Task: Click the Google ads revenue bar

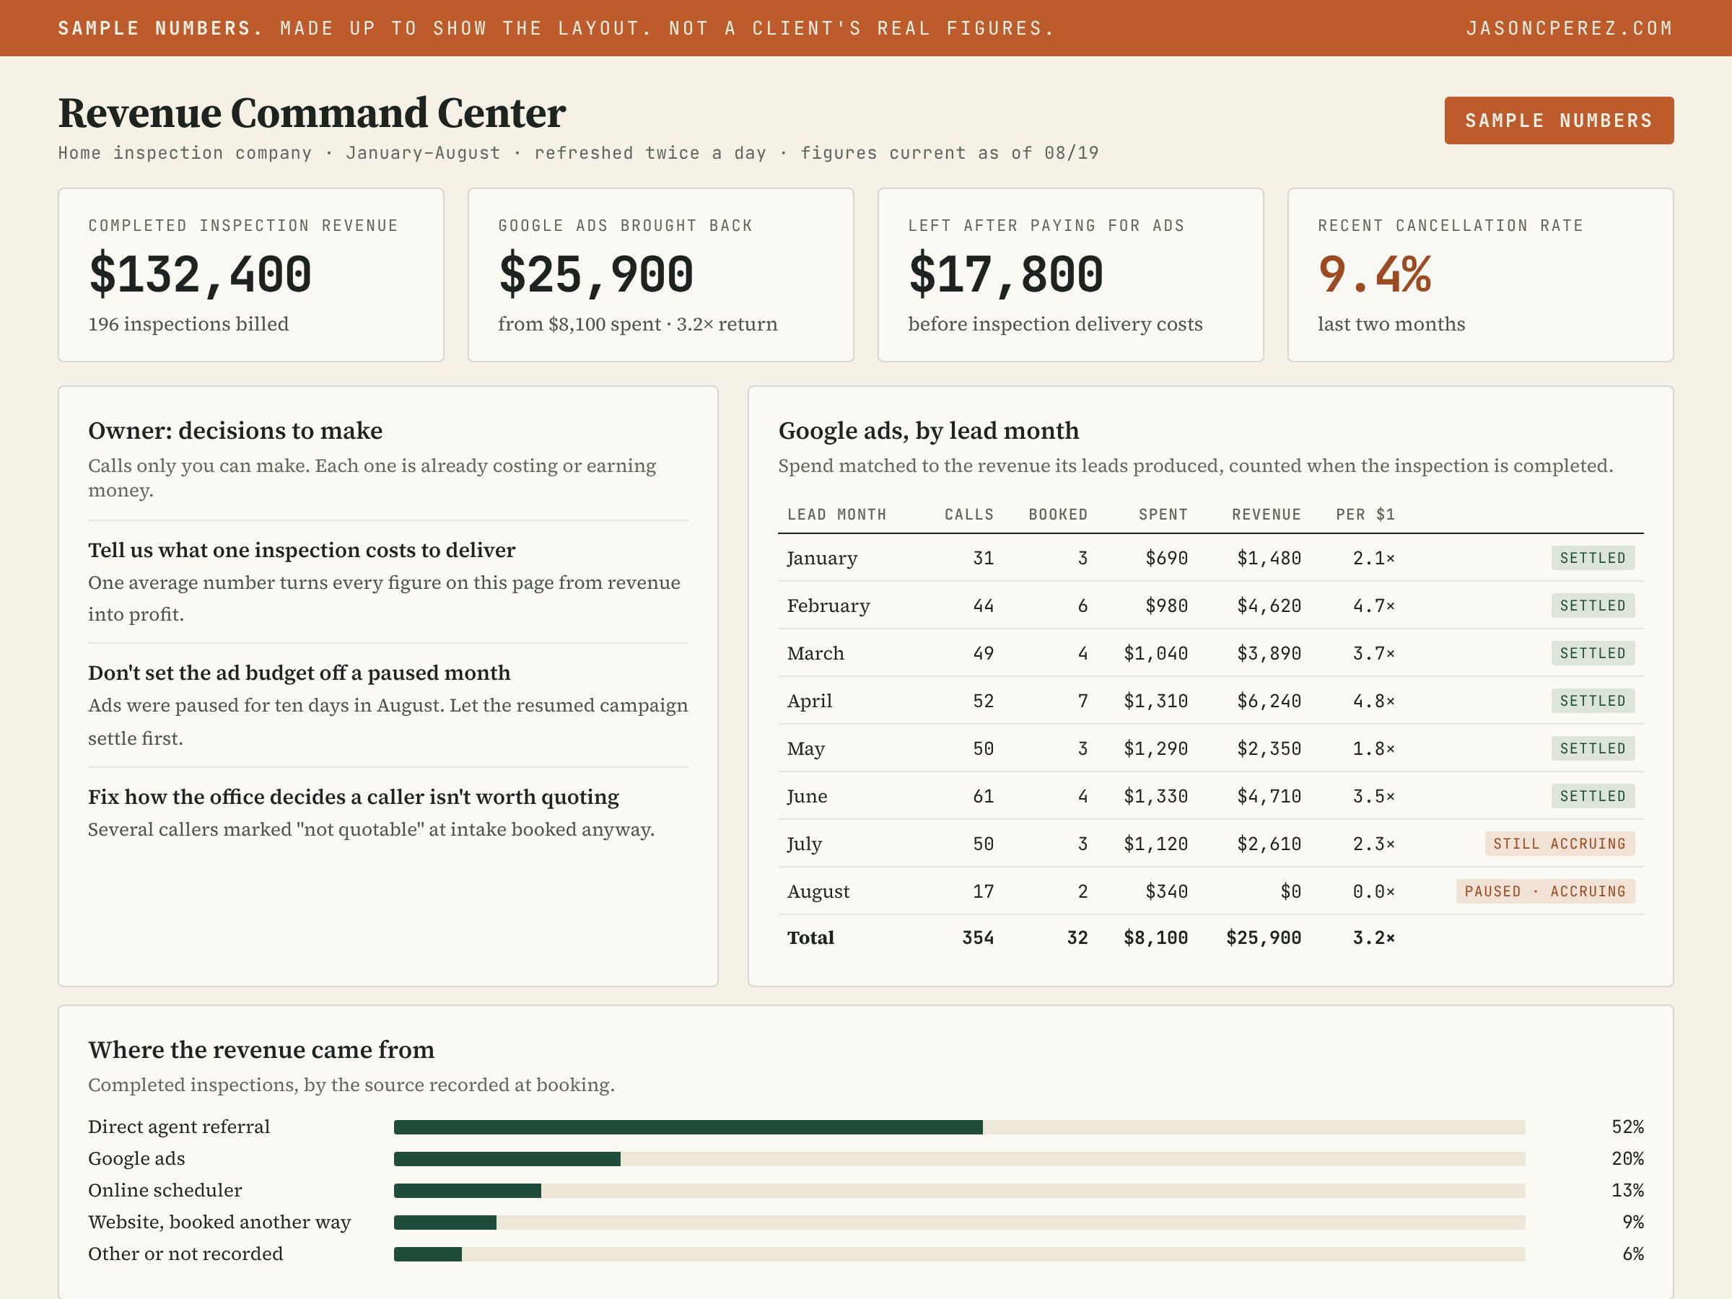Action: 959,1160
